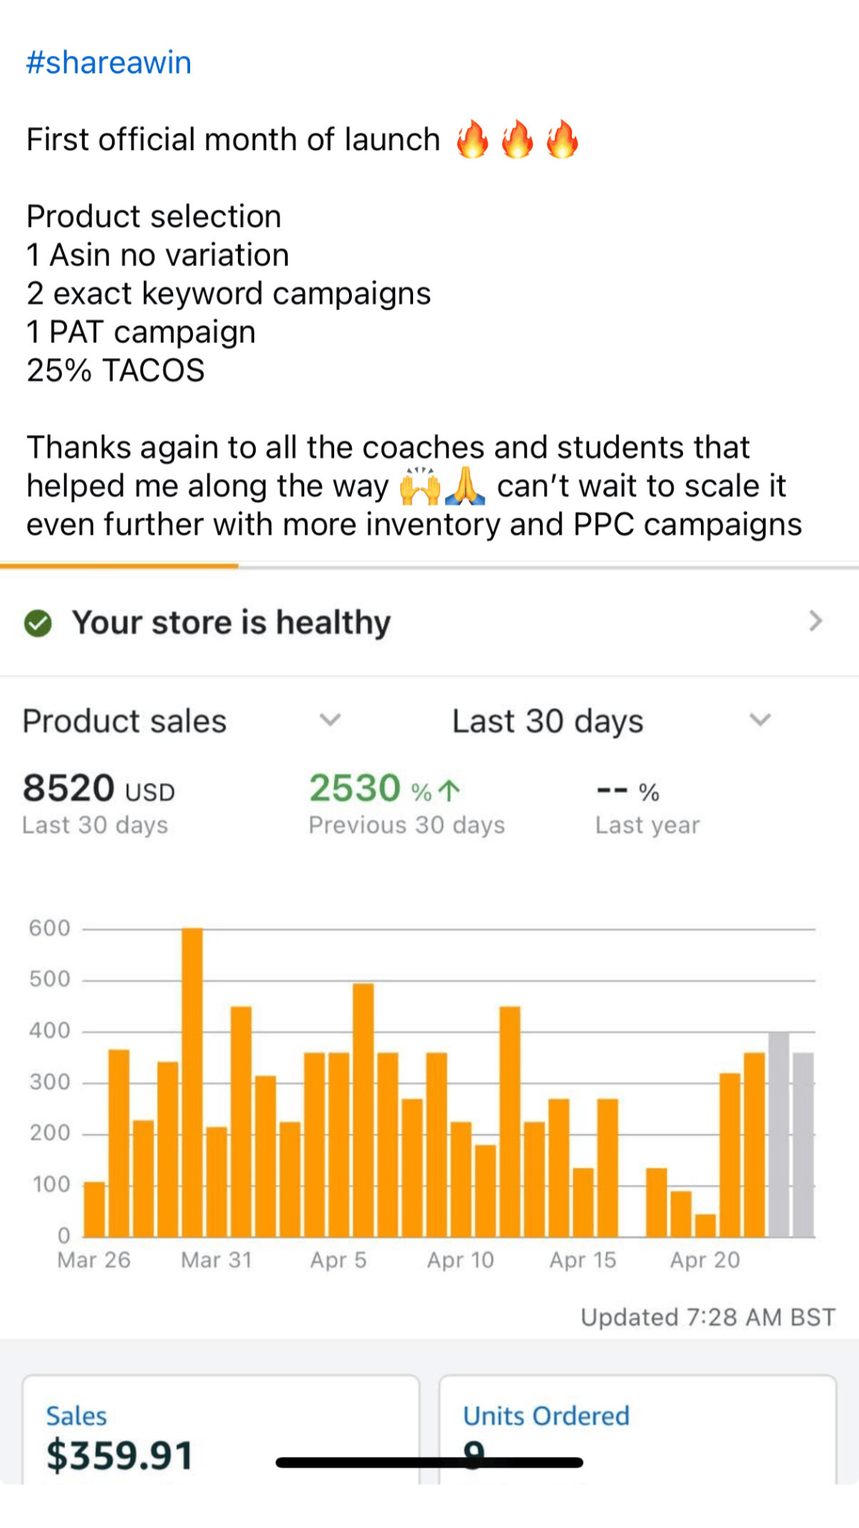Screen dimensions: 859x1528
Task: Tap the folded hands prayer emoji
Action: tap(465, 486)
